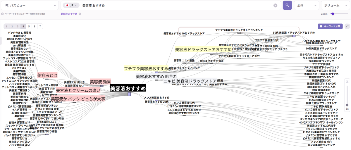This screenshot has width=351, height=150.
Task: Switch to step tab 7
Action: point(40,26)
